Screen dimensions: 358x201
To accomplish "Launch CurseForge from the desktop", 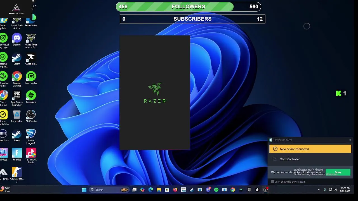I will 31,59.
